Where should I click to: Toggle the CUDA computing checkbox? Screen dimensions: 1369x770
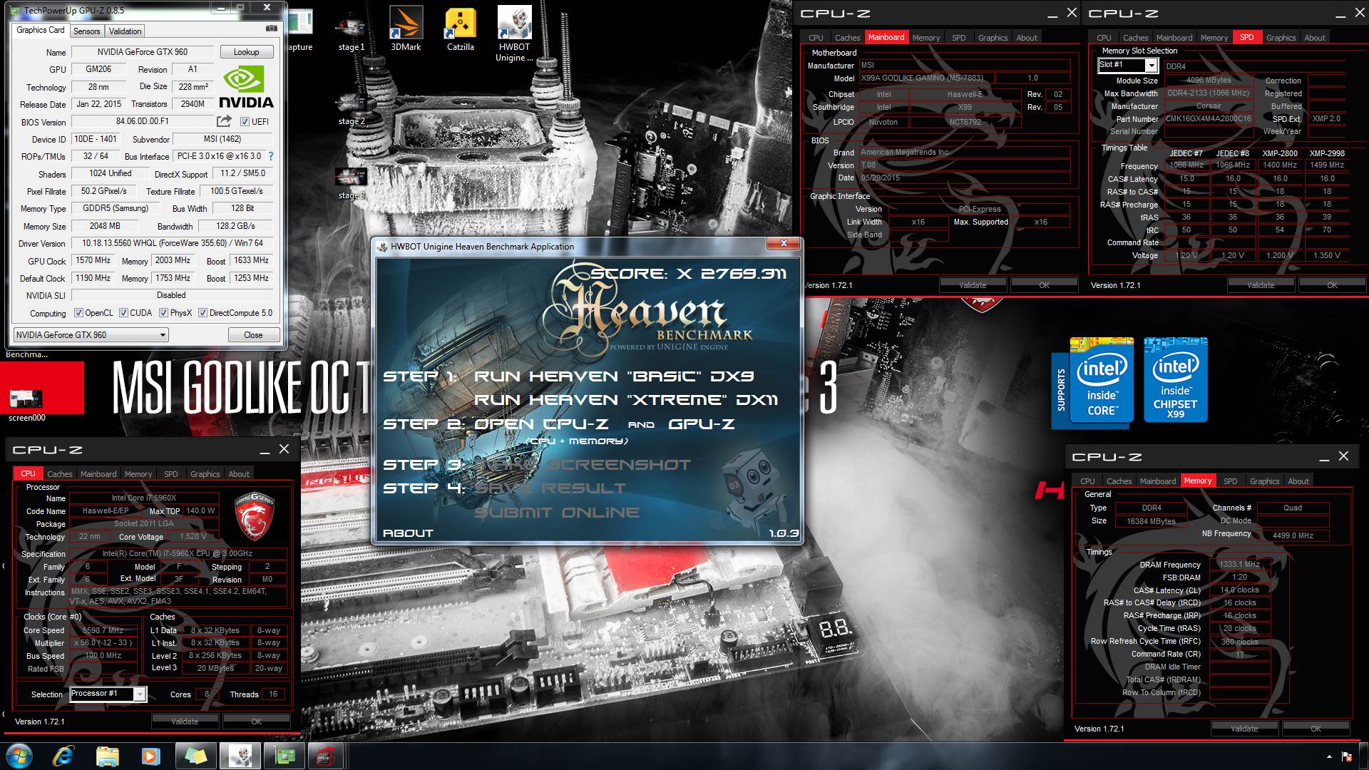pyautogui.click(x=124, y=313)
